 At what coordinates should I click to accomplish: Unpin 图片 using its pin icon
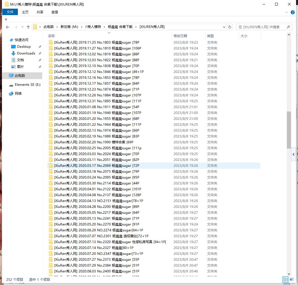40,67
